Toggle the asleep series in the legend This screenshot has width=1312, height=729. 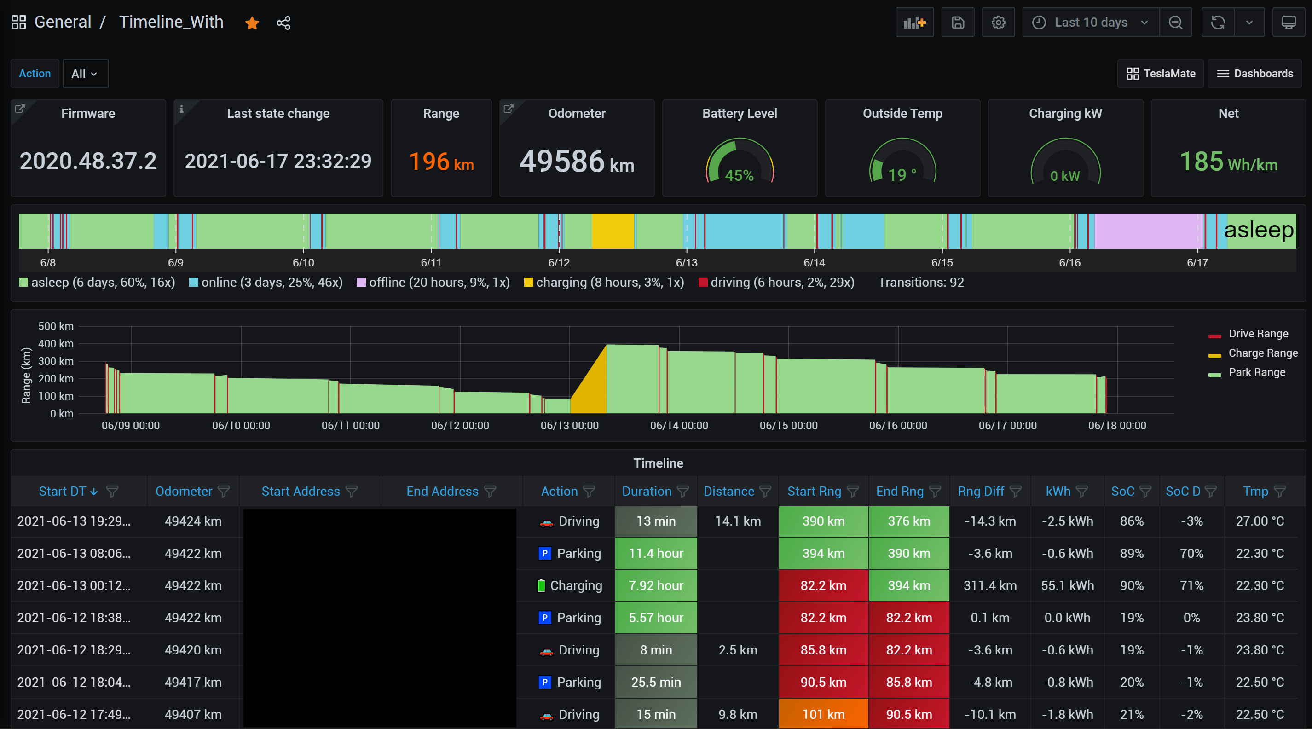[x=96, y=282]
